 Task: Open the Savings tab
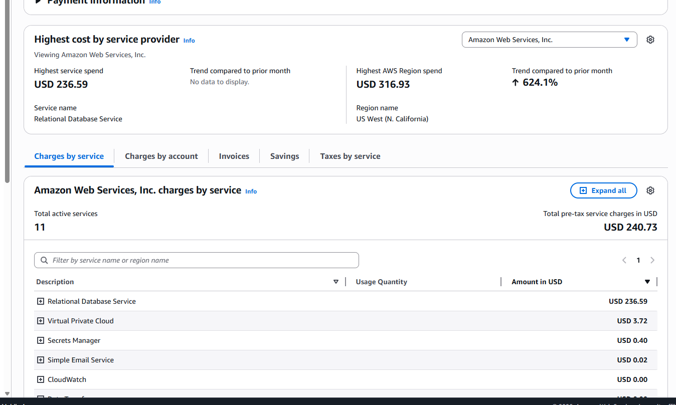coord(284,156)
